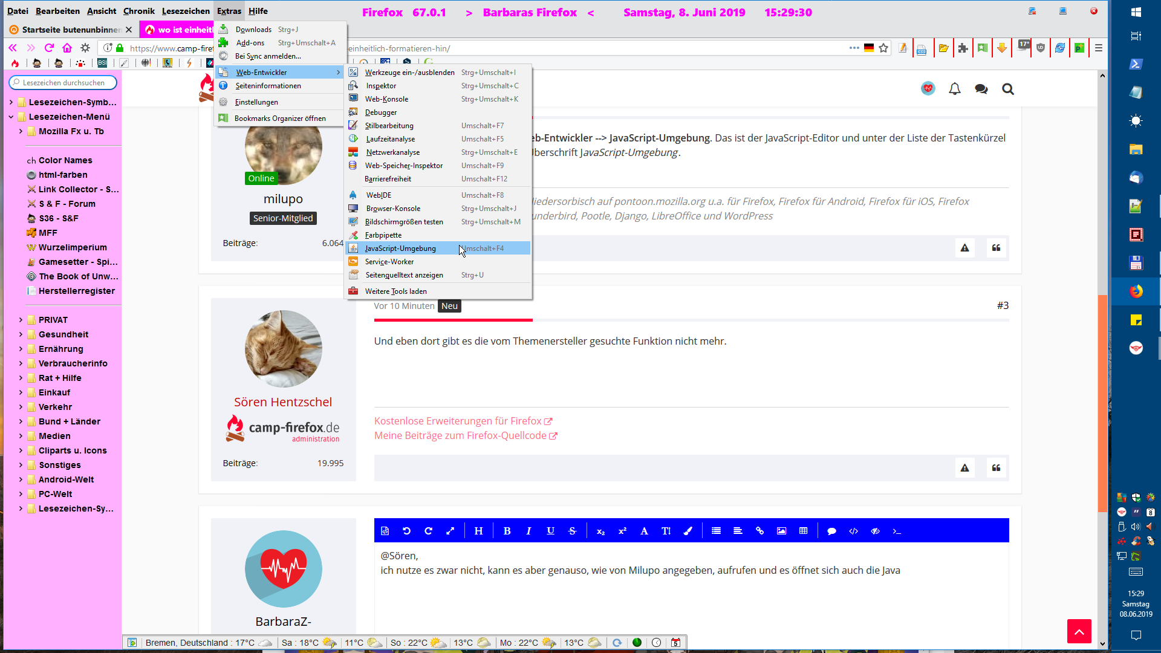Insert an image via editor toolbar

tap(781, 531)
